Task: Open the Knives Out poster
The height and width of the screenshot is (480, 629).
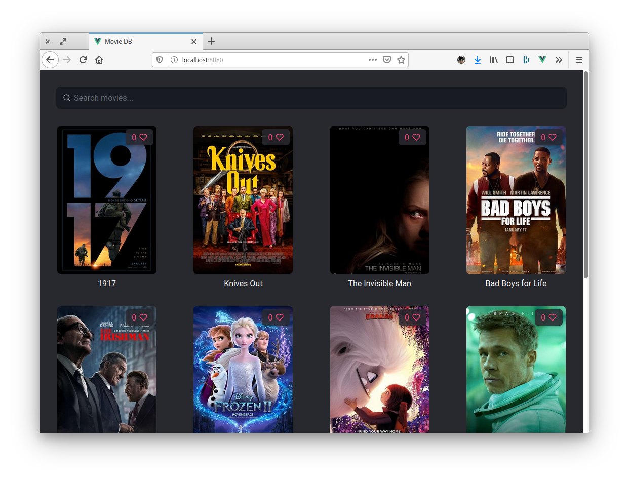Action: click(x=243, y=200)
